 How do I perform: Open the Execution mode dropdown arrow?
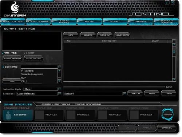pos(60,94)
